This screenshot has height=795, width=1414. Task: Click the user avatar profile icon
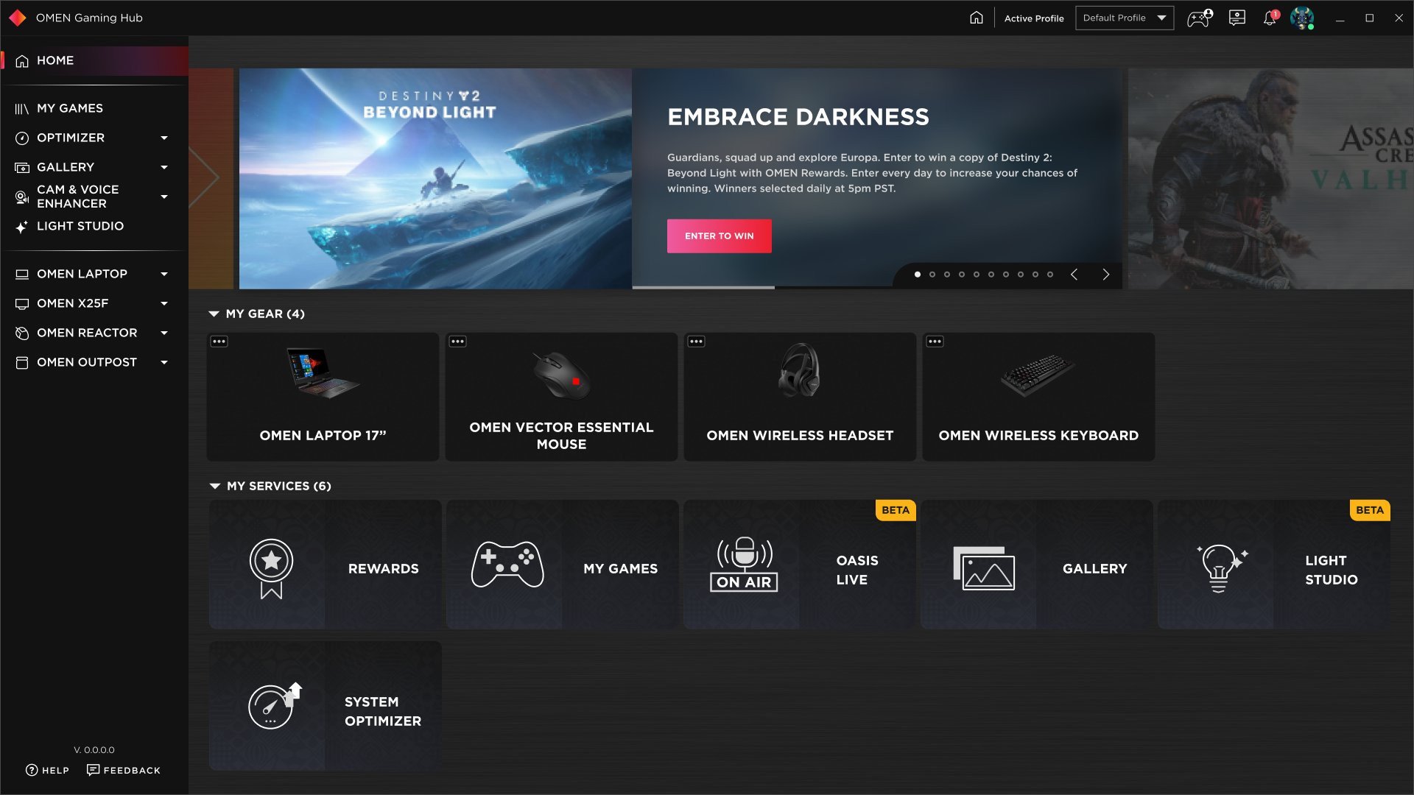1302,18
